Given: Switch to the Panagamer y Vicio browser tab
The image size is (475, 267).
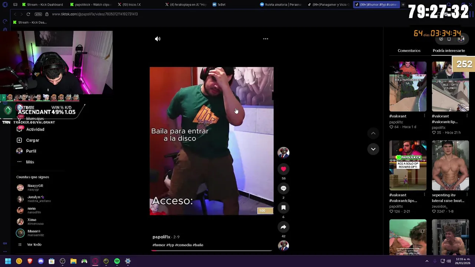Looking at the screenshot, I should point(328,4).
